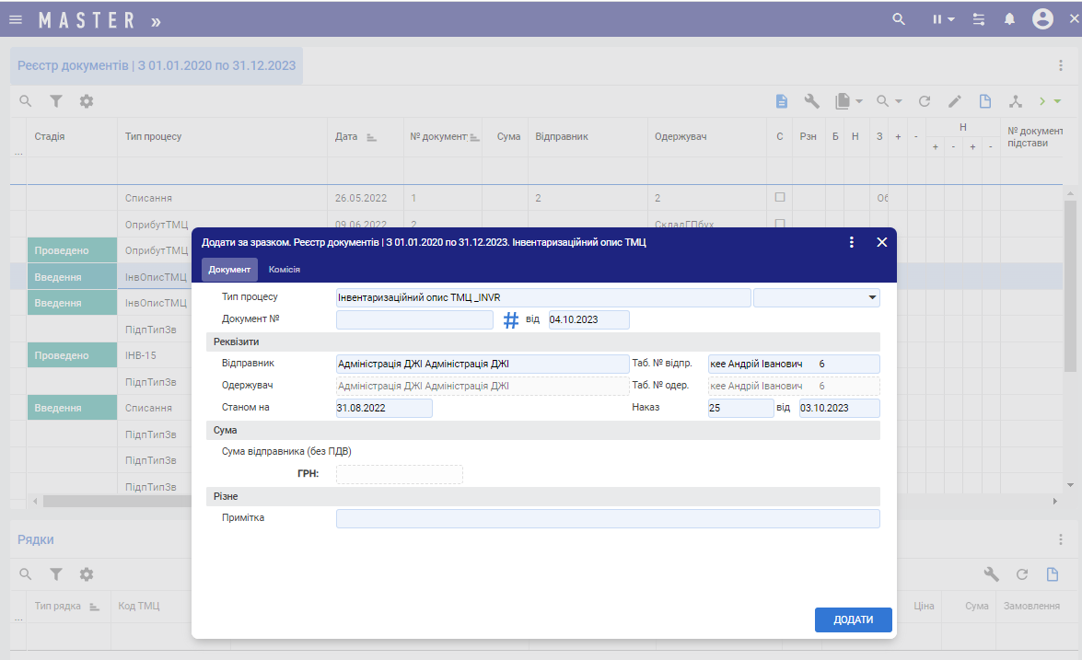Close the Додати за зразком dialog
The image size is (1082, 660).
[881, 242]
